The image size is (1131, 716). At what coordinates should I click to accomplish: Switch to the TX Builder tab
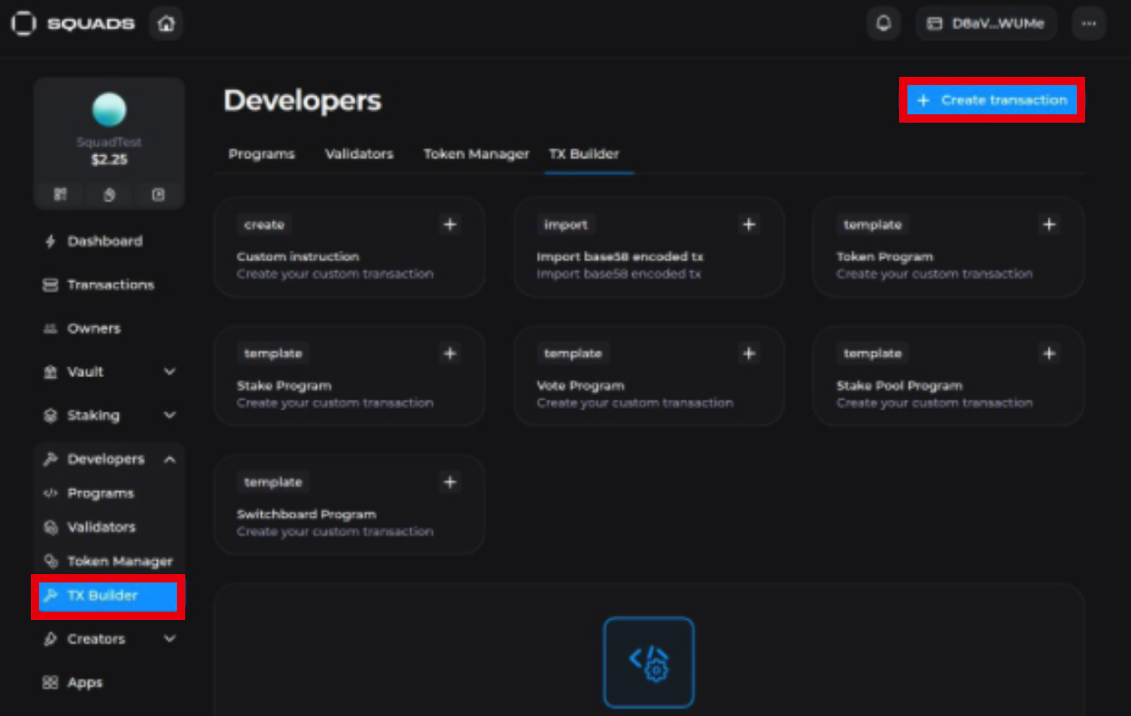584,154
